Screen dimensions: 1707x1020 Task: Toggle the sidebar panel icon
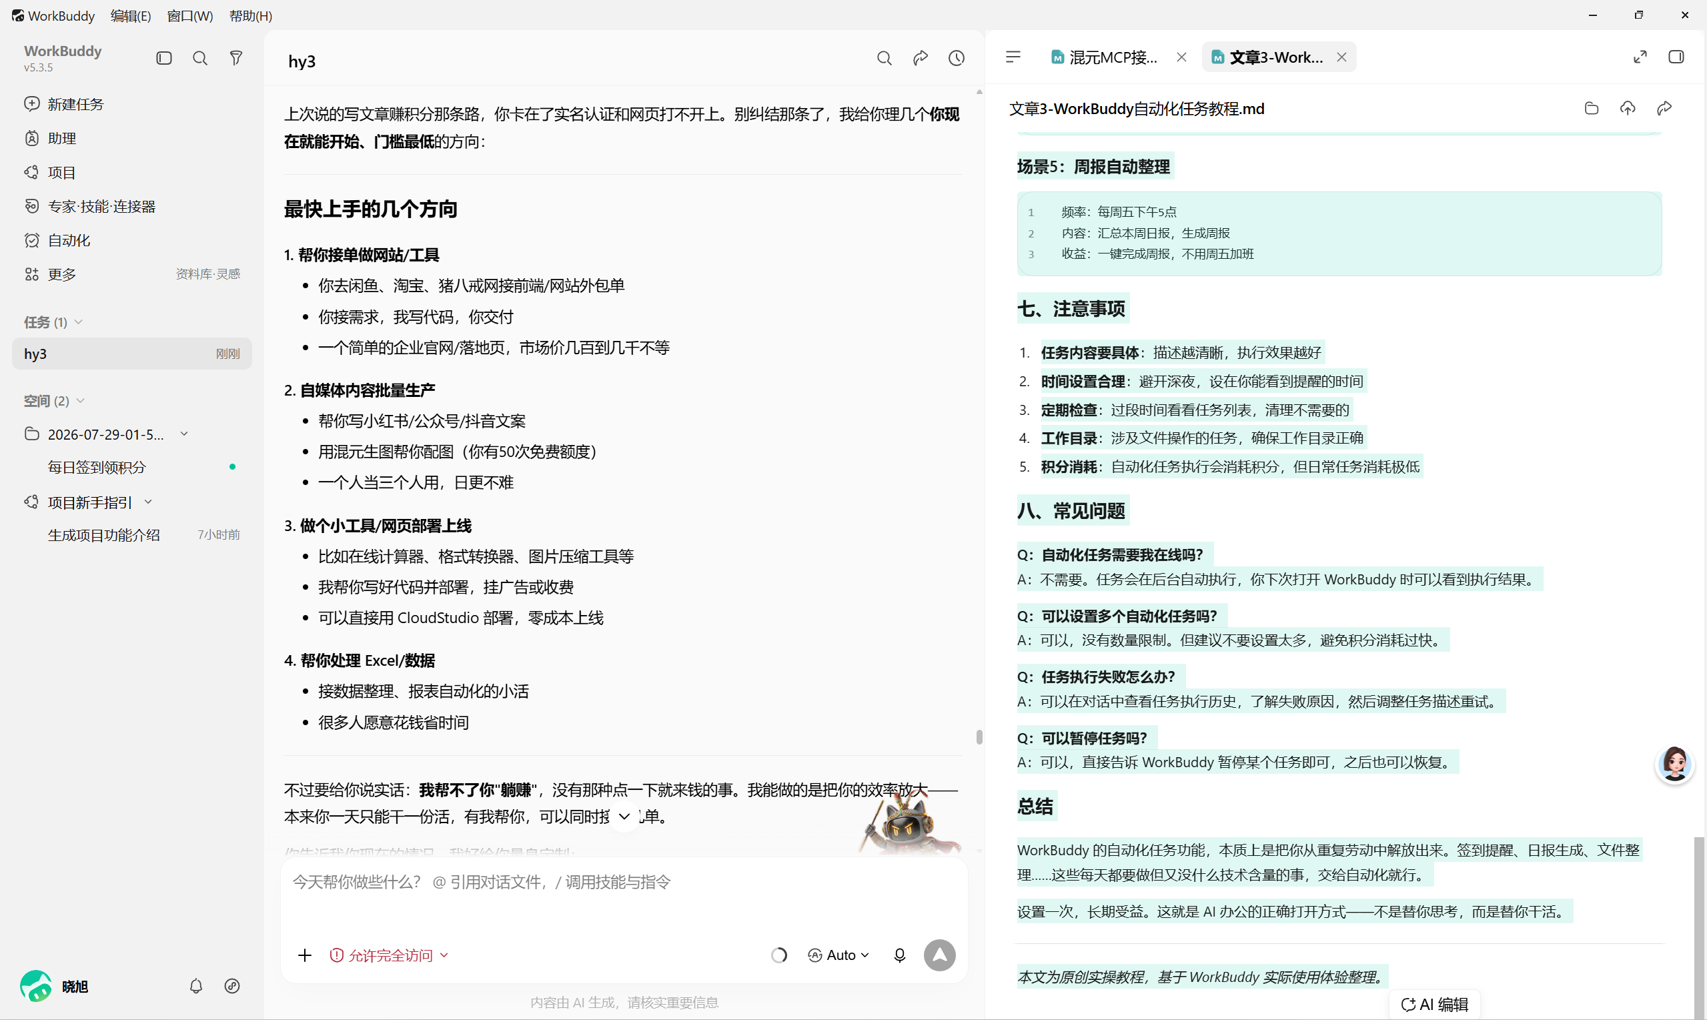[163, 59]
